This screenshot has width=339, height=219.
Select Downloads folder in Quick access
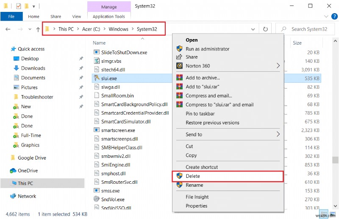[33, 68]
